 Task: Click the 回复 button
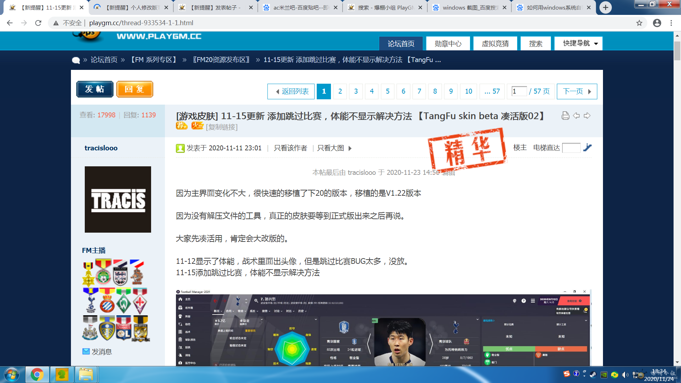pyautogui.click(x=135, y=89)
